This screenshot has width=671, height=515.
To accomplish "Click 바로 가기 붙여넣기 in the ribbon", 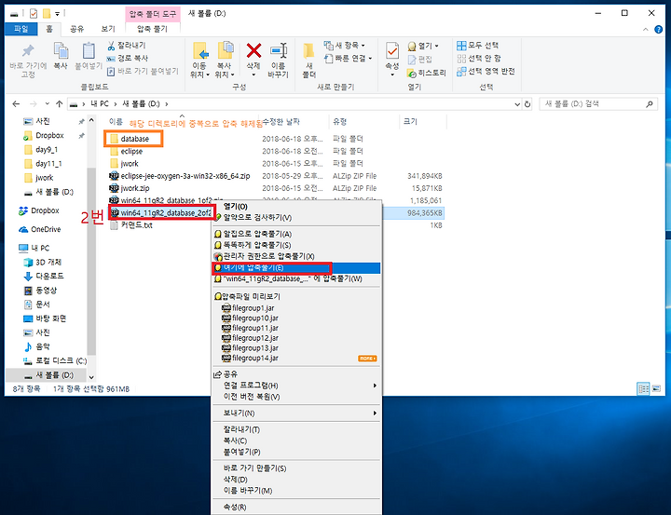I will click(143, 71).
